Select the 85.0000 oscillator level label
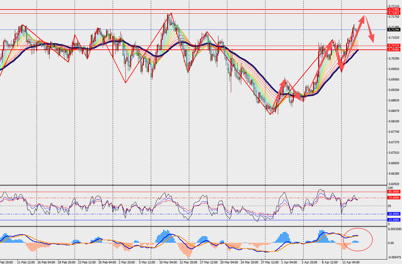 [394, 192]
